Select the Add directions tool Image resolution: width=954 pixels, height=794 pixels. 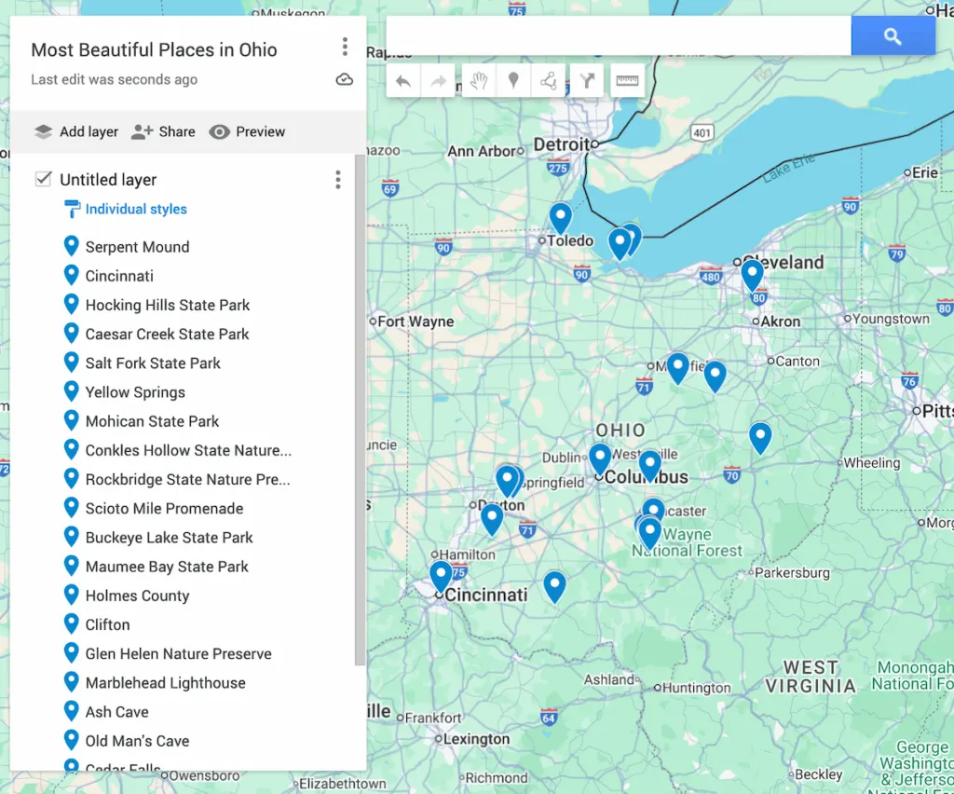[x=587, y=81]
